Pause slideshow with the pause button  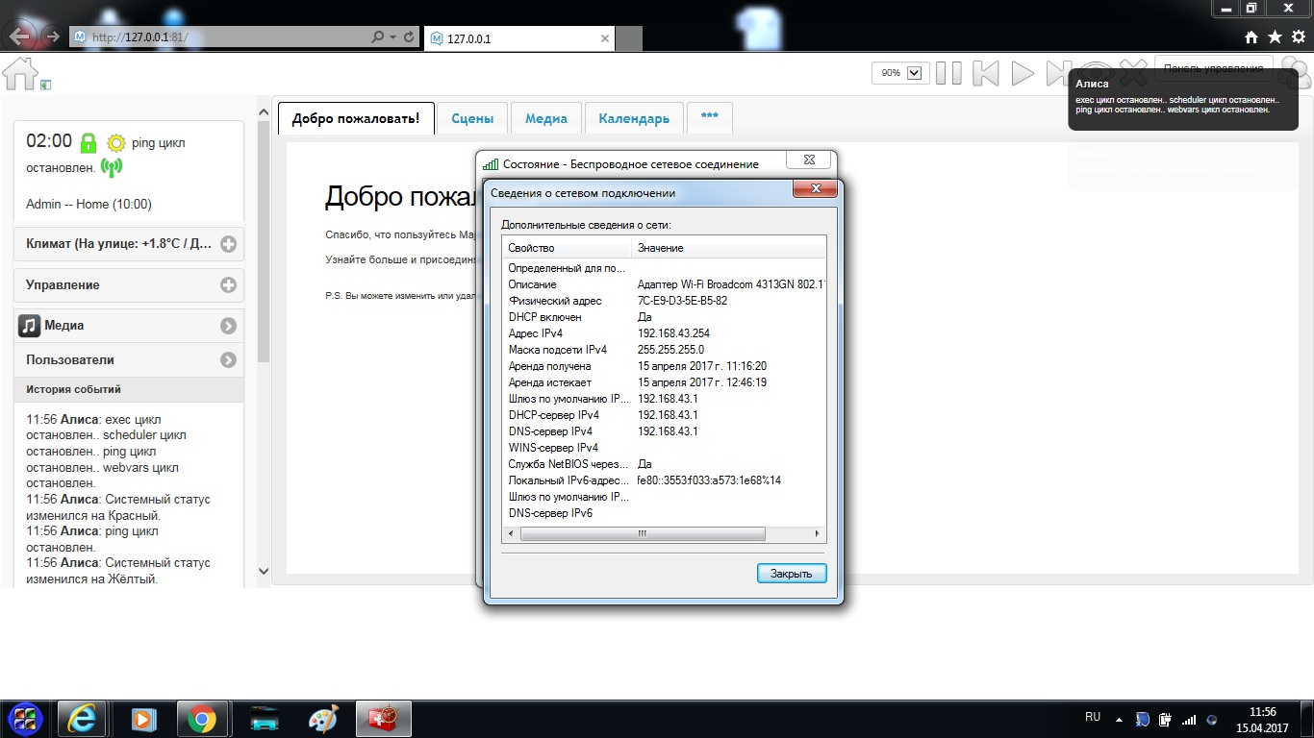coord(948,73)
